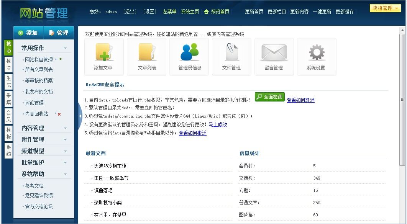Open the 添加文章 icon with green plus
Image resolution: width=407 pixels, height=224 pixels.
point(104,54)
